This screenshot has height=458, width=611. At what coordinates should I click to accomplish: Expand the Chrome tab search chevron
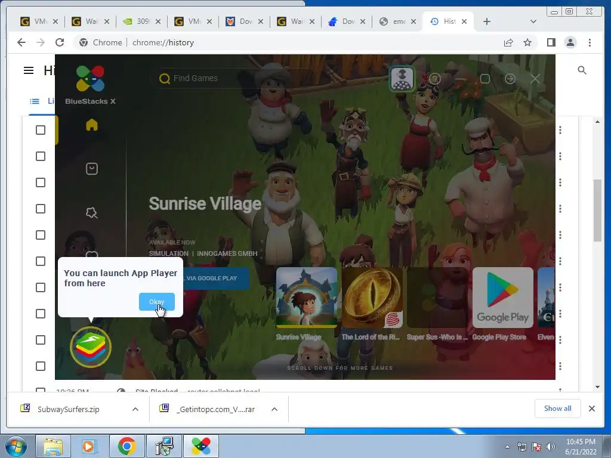point(533,21)
